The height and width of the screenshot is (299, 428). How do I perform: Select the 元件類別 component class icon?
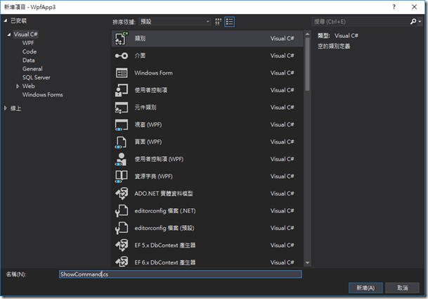pyautogui.click(x=121, y=108)
